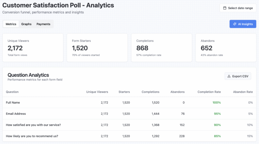Click the green 100% completion rate value
This screenshot has width=259, height=144.
217,102
